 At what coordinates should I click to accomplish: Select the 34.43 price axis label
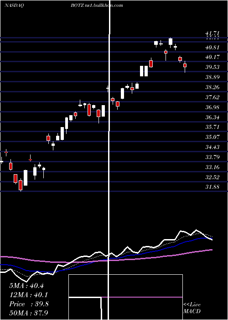pos(212,147)
